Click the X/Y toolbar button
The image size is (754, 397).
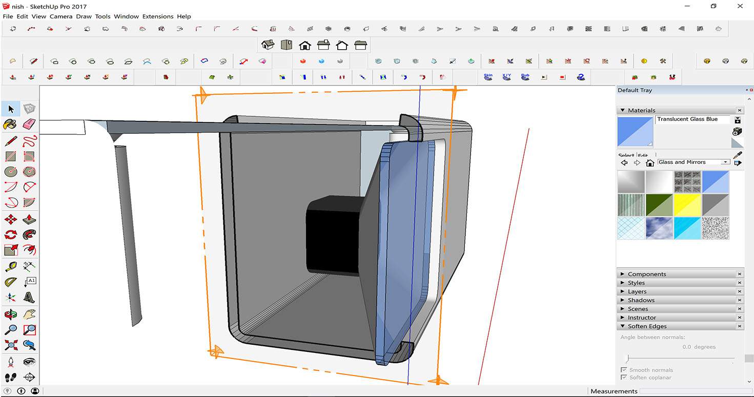click(x=506, y=77)
